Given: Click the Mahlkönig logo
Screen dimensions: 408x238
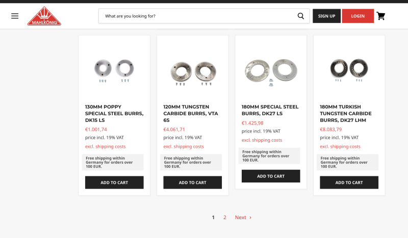Looking at the screenshot, I should pos(44,16).
